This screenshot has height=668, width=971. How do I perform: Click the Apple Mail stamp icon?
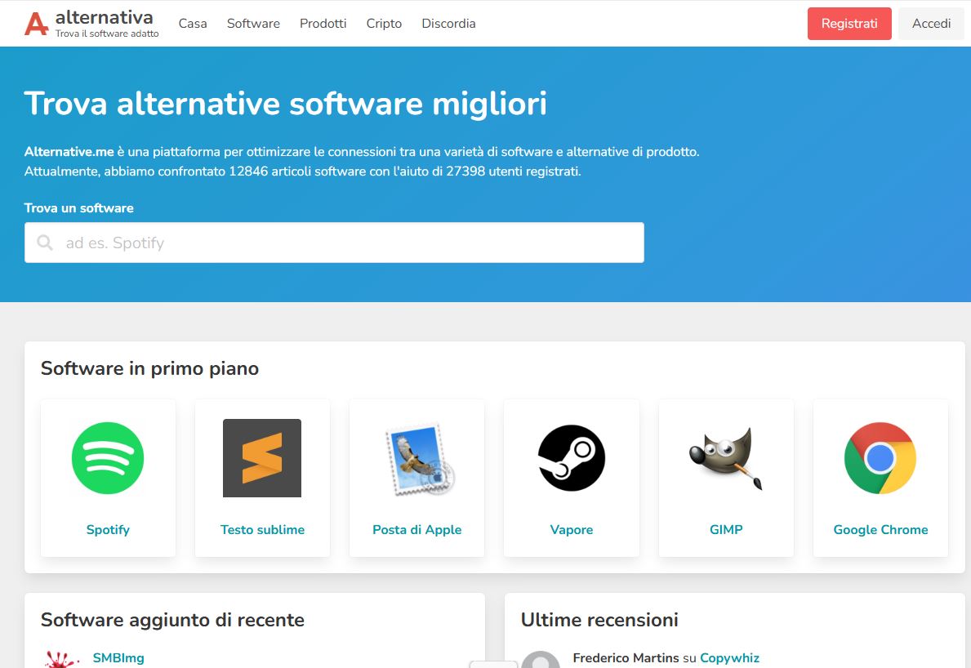tap(417, 458)
